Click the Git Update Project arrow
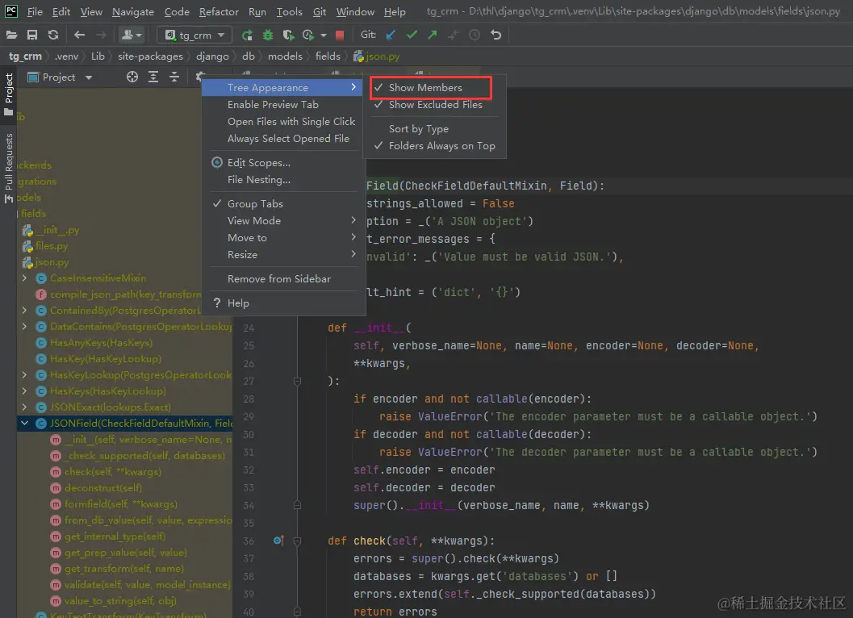 point(391,35)
